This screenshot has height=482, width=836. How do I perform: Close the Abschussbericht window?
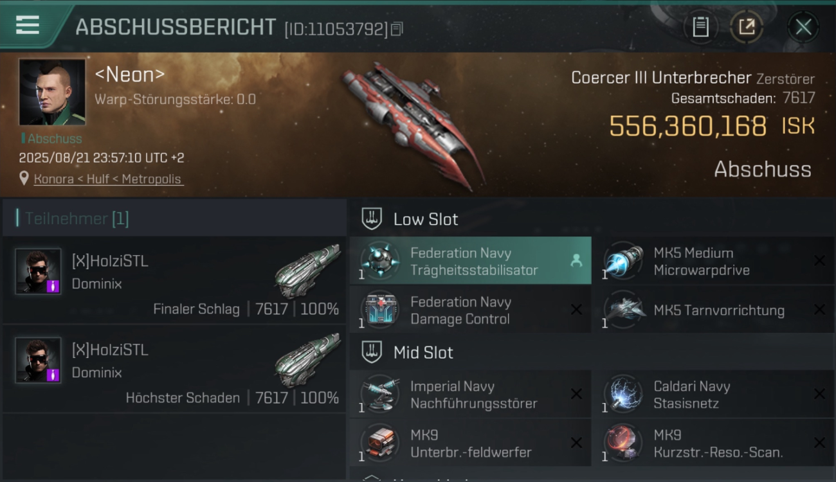(x=803, y=27)
